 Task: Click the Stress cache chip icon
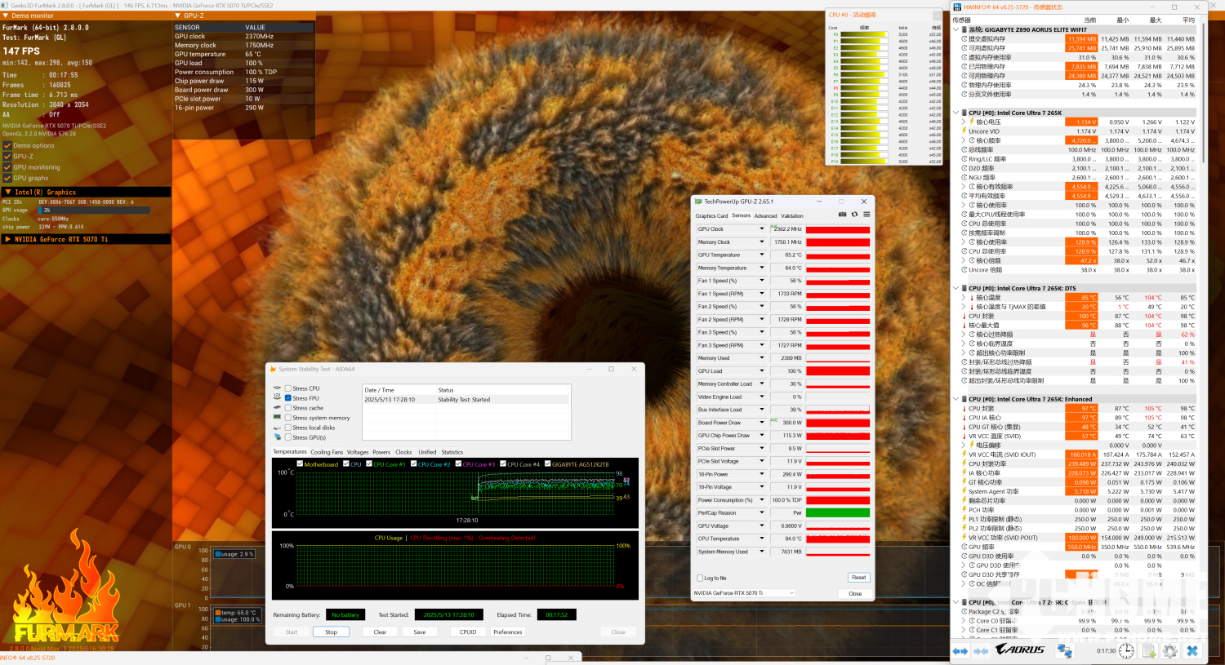coord(277,408)
